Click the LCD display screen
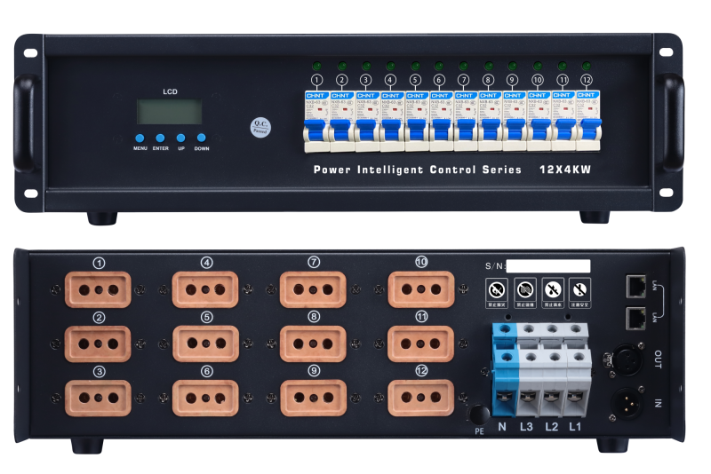 [x=169, y=112]
